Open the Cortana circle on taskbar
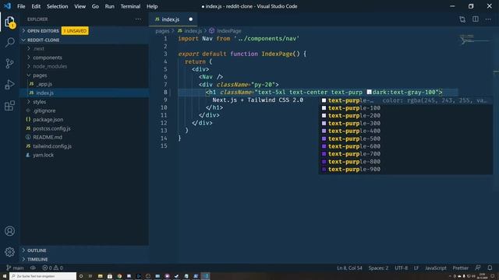 pyautogui.click(x=81, y=276)
